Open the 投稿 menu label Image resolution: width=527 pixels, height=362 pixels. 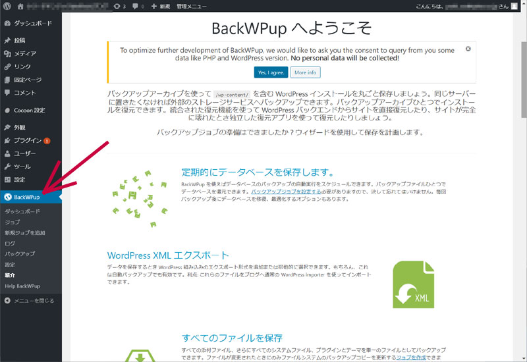point(20,40)
